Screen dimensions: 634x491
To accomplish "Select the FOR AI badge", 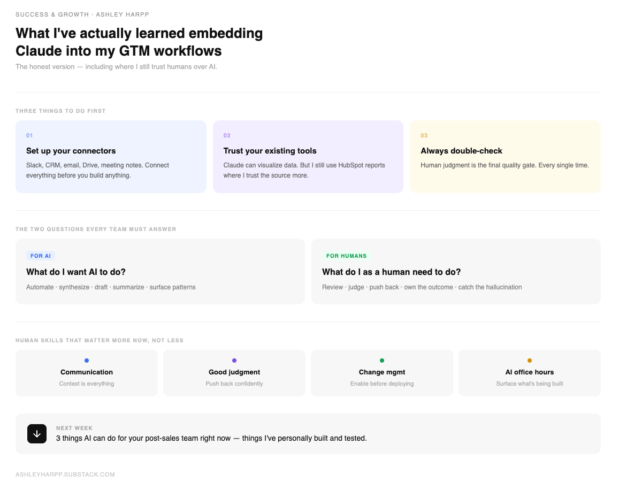I will 41,256.
